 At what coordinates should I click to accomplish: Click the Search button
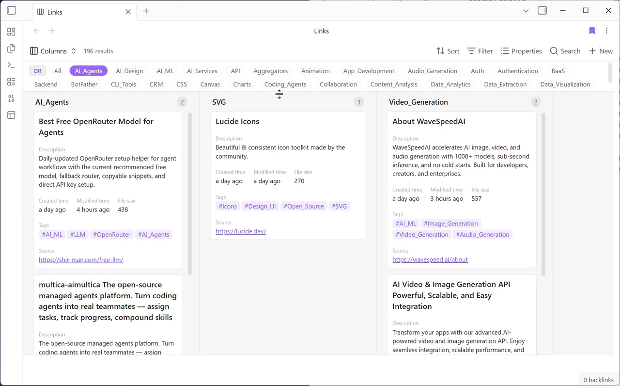565,51
